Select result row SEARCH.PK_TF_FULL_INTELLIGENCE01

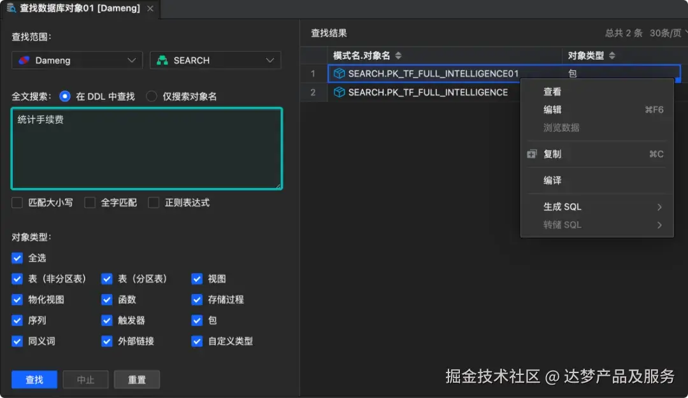(x=504, y=73)
